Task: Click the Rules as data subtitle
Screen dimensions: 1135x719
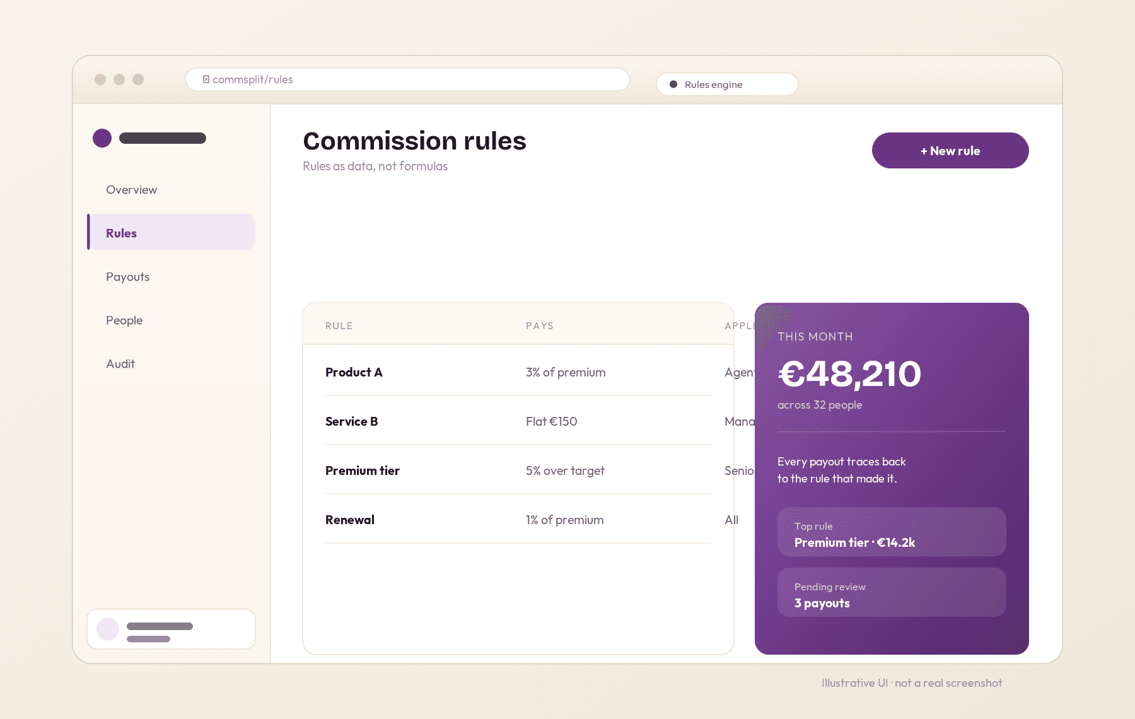Action: (x=375, y=166)
